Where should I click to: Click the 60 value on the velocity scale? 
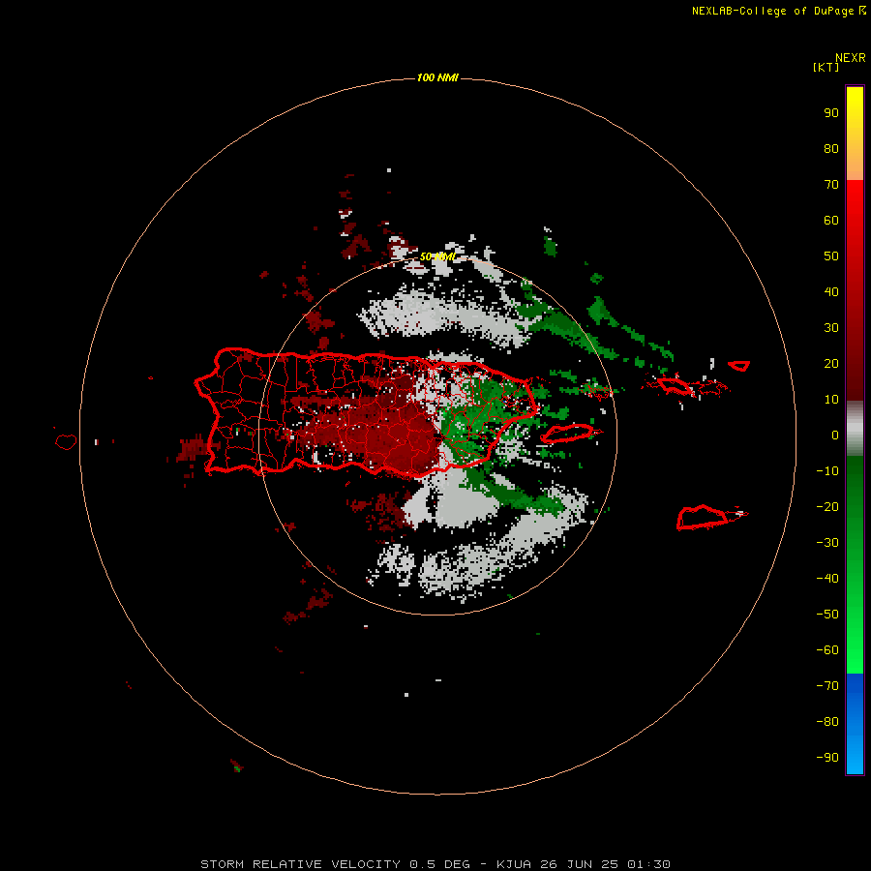(x=831, y=221)
